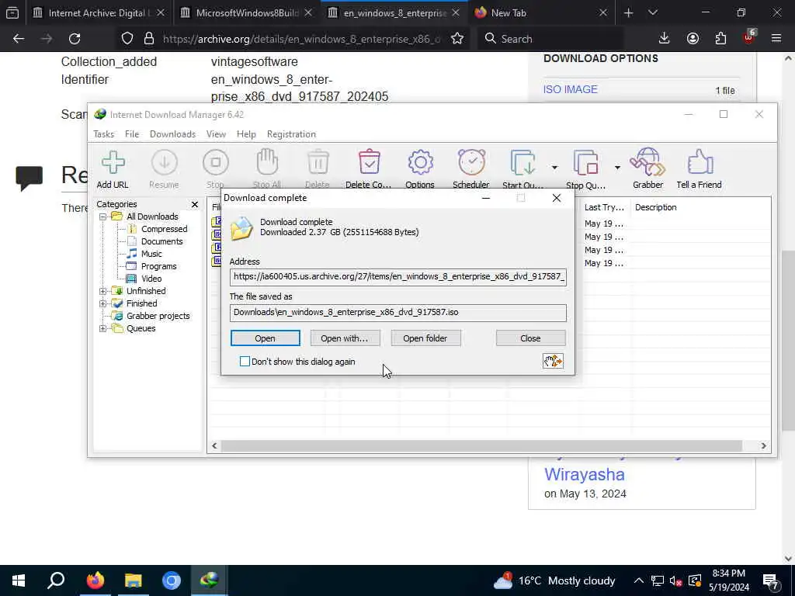Click the site padlock security icon
795x596 pixels.
[148, 39]
